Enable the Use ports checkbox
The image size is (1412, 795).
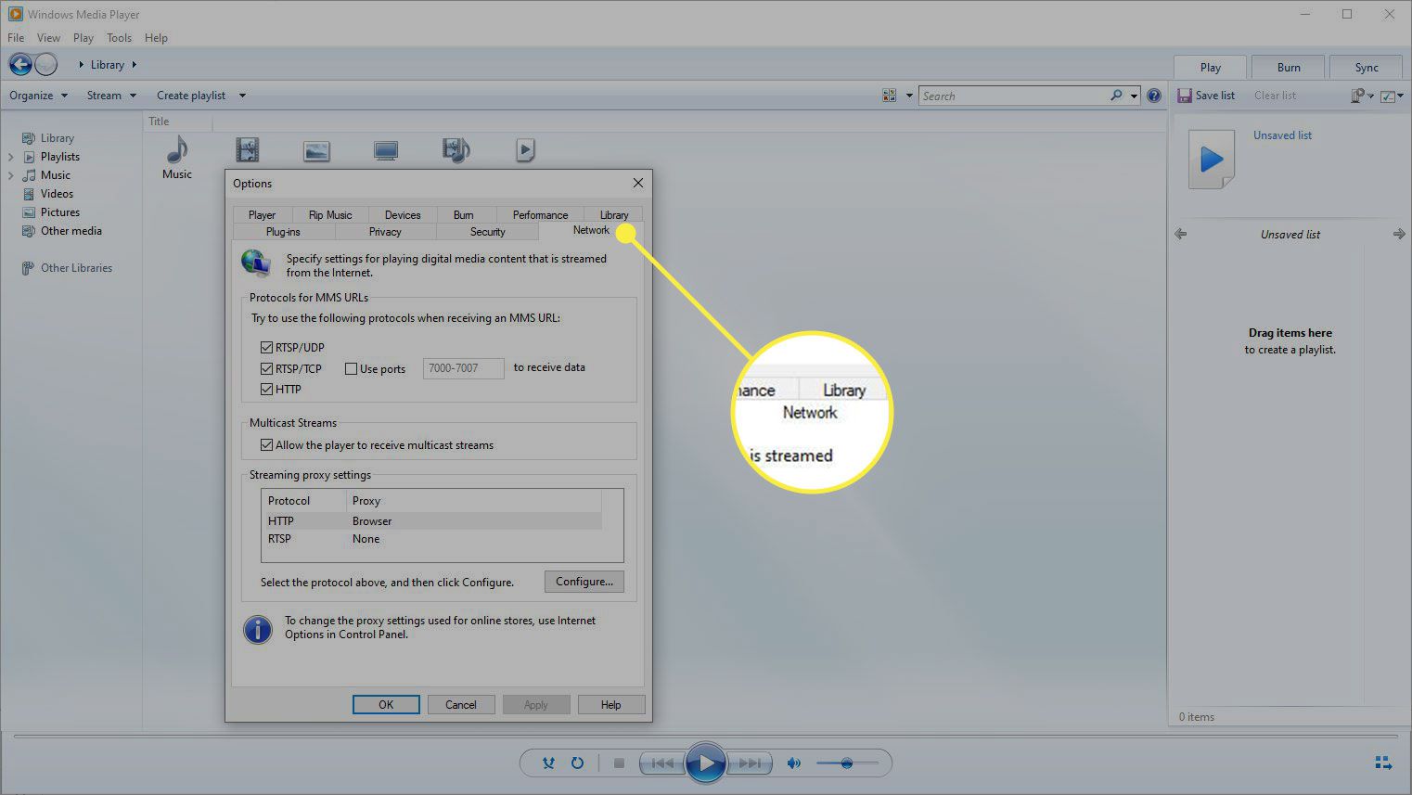[x=352, y=368]
